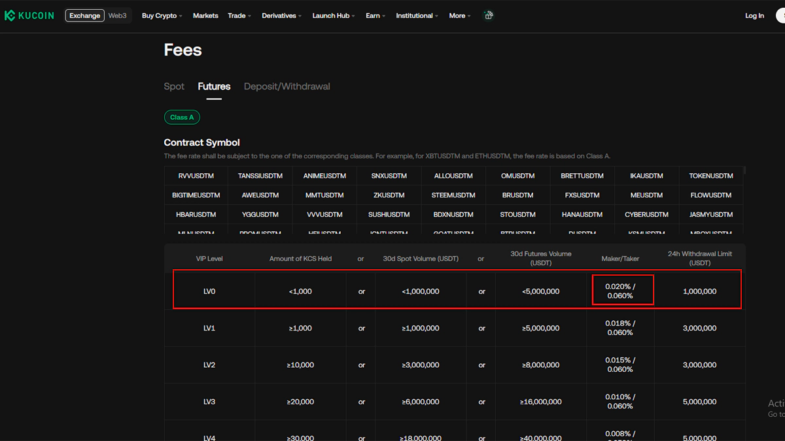Select the Futures fees tab

(214, 86)
